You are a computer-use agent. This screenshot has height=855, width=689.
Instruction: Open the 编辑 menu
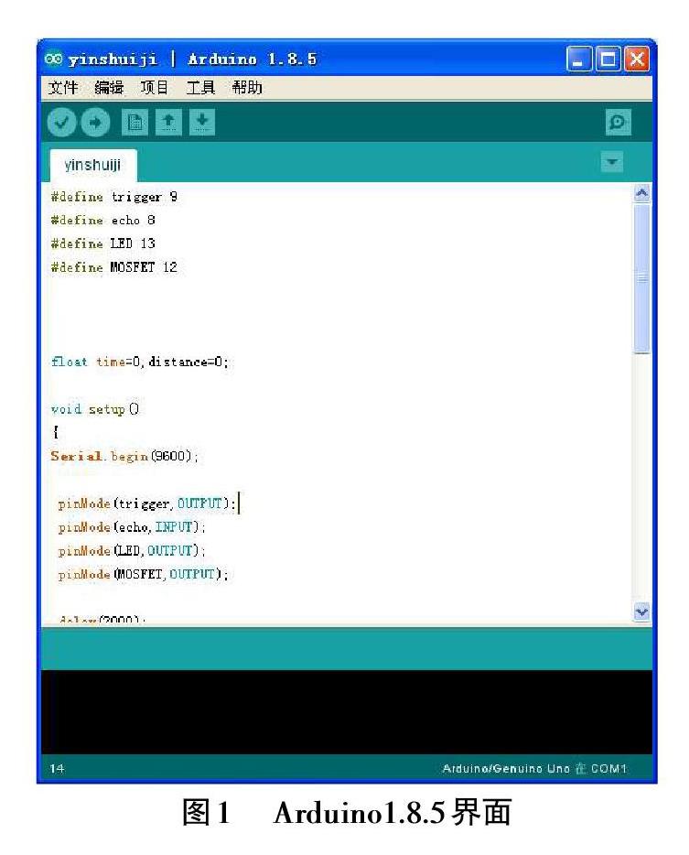click(109, 87)
